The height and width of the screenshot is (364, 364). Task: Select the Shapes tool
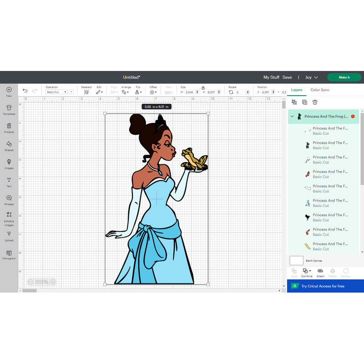pos(9,145)
